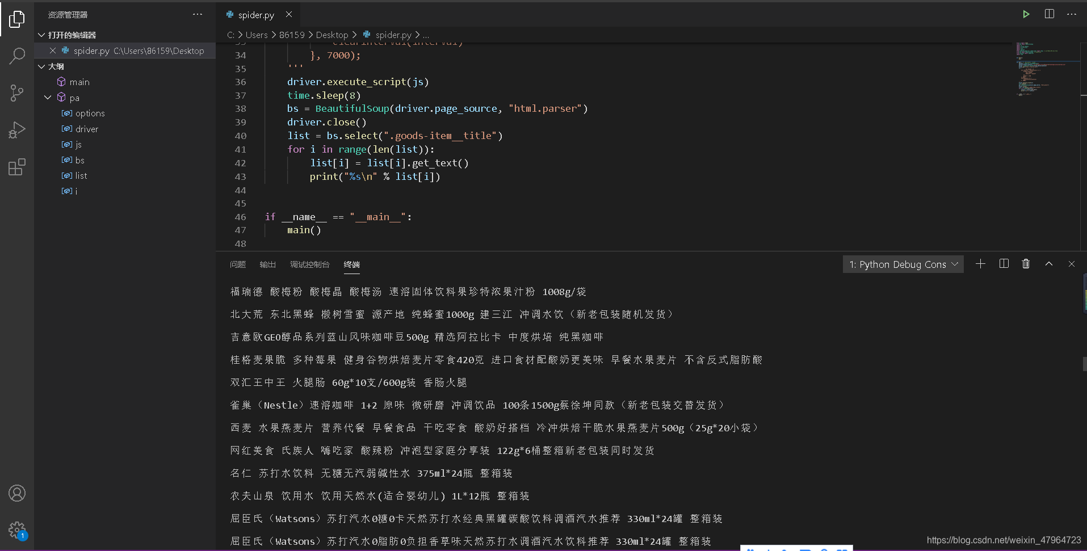Click terminal output line 福瑞德 酸梅粉
Image resolution: width=1087 pixels, height=551 pixels.
pyautogui.click(x=408, y=292)
